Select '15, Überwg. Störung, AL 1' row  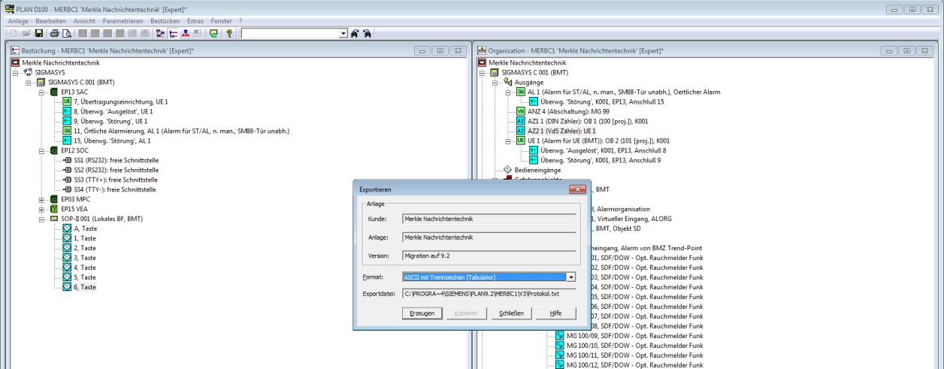[x=112, y=141]
